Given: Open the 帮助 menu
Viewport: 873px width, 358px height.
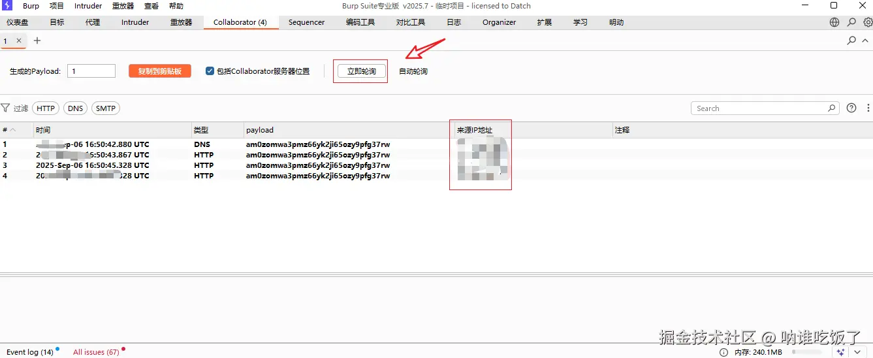Looking at the screenshot, I should [176, 6].
